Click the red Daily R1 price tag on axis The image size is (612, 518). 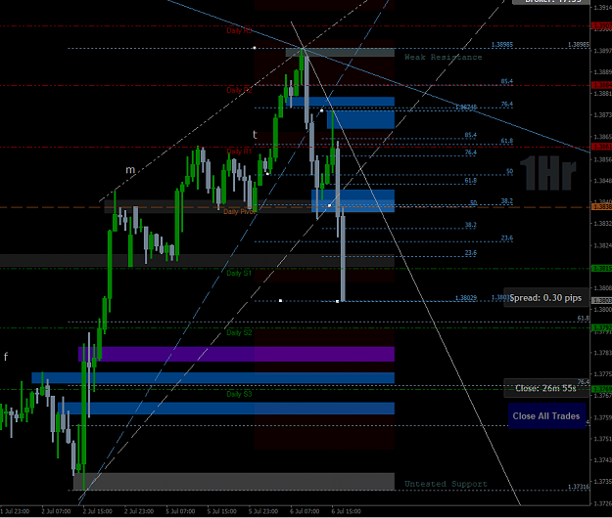(x=602, y=147)
